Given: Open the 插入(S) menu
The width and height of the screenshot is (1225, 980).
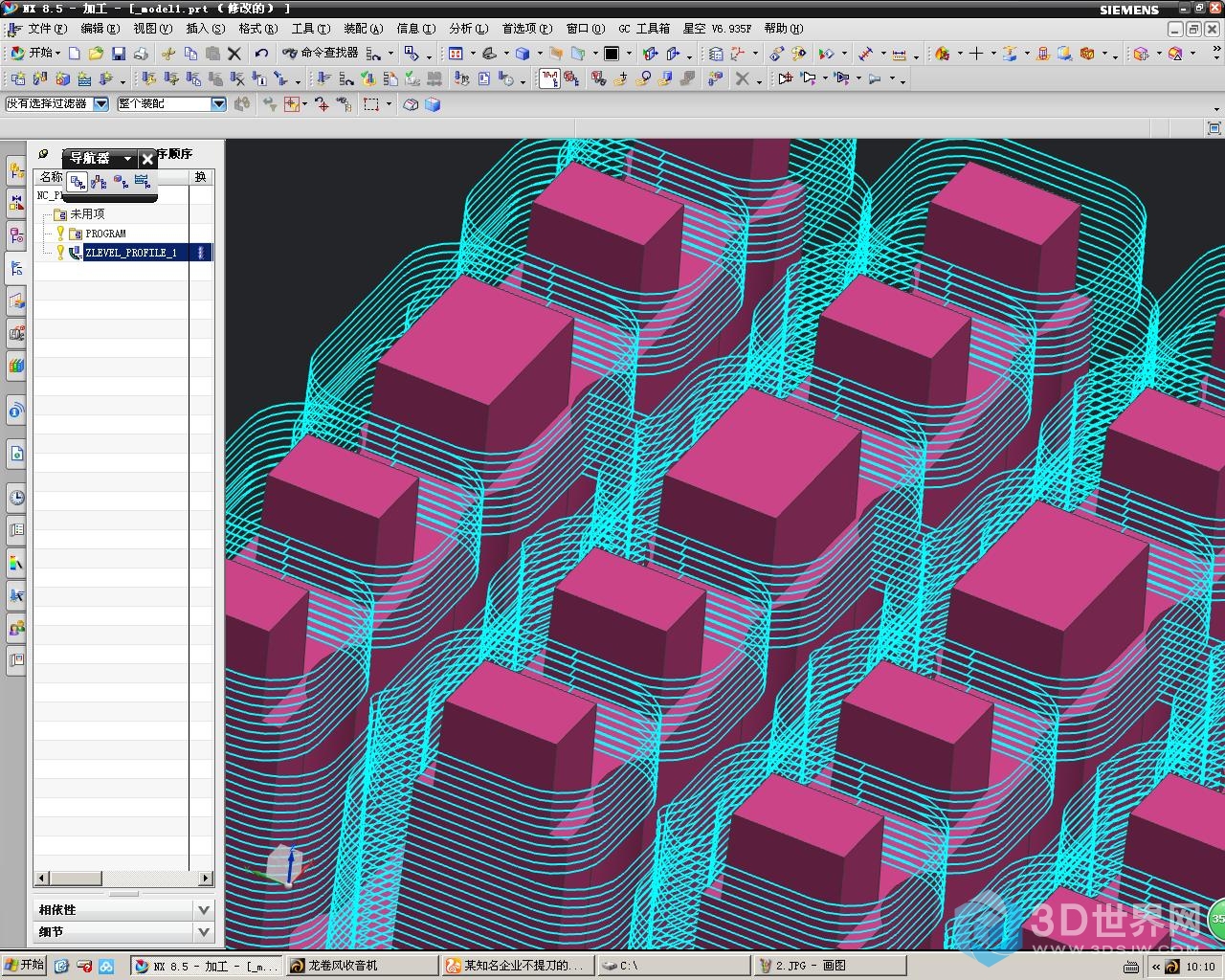Looking at the screenshot, I should [206, 29].
